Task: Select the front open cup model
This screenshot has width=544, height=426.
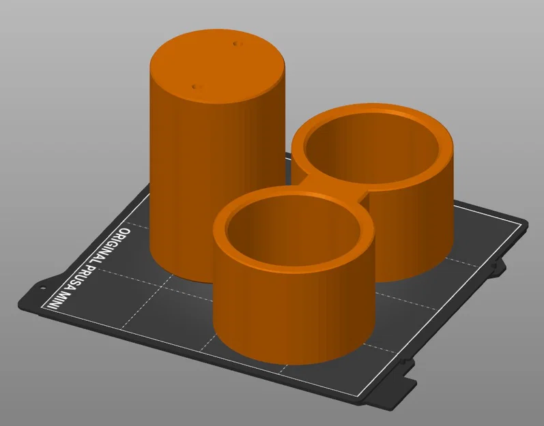Action: [x=294, y=275]
